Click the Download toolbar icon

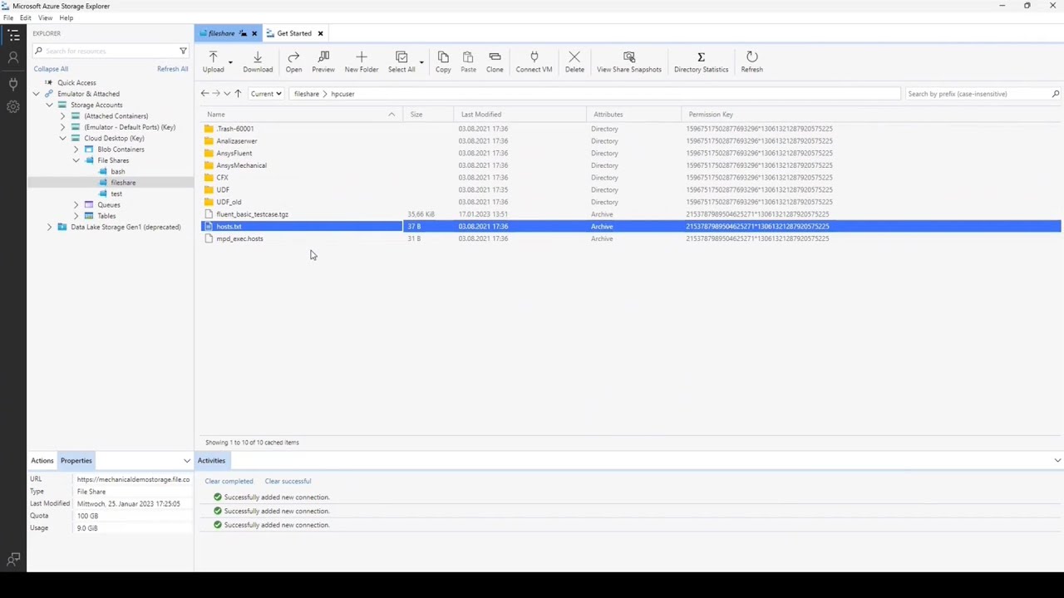tap(258, 56)
